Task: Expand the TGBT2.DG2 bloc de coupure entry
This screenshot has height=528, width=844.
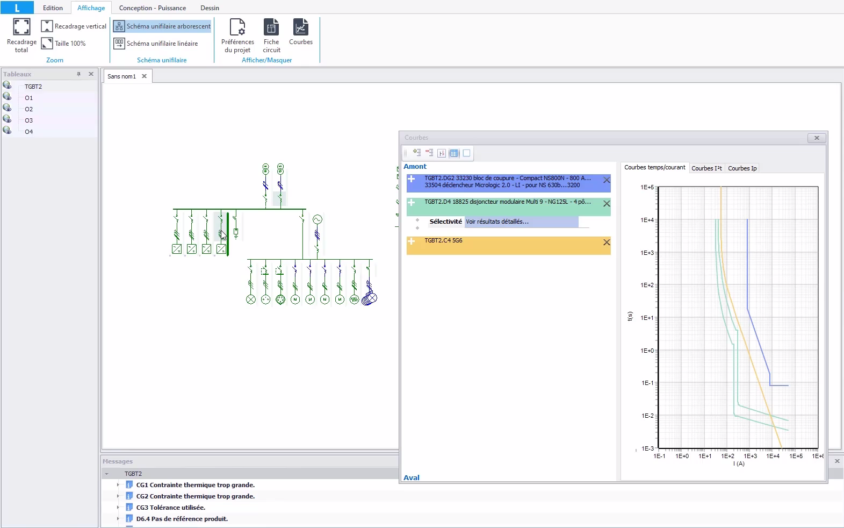Action: [412, 179]
